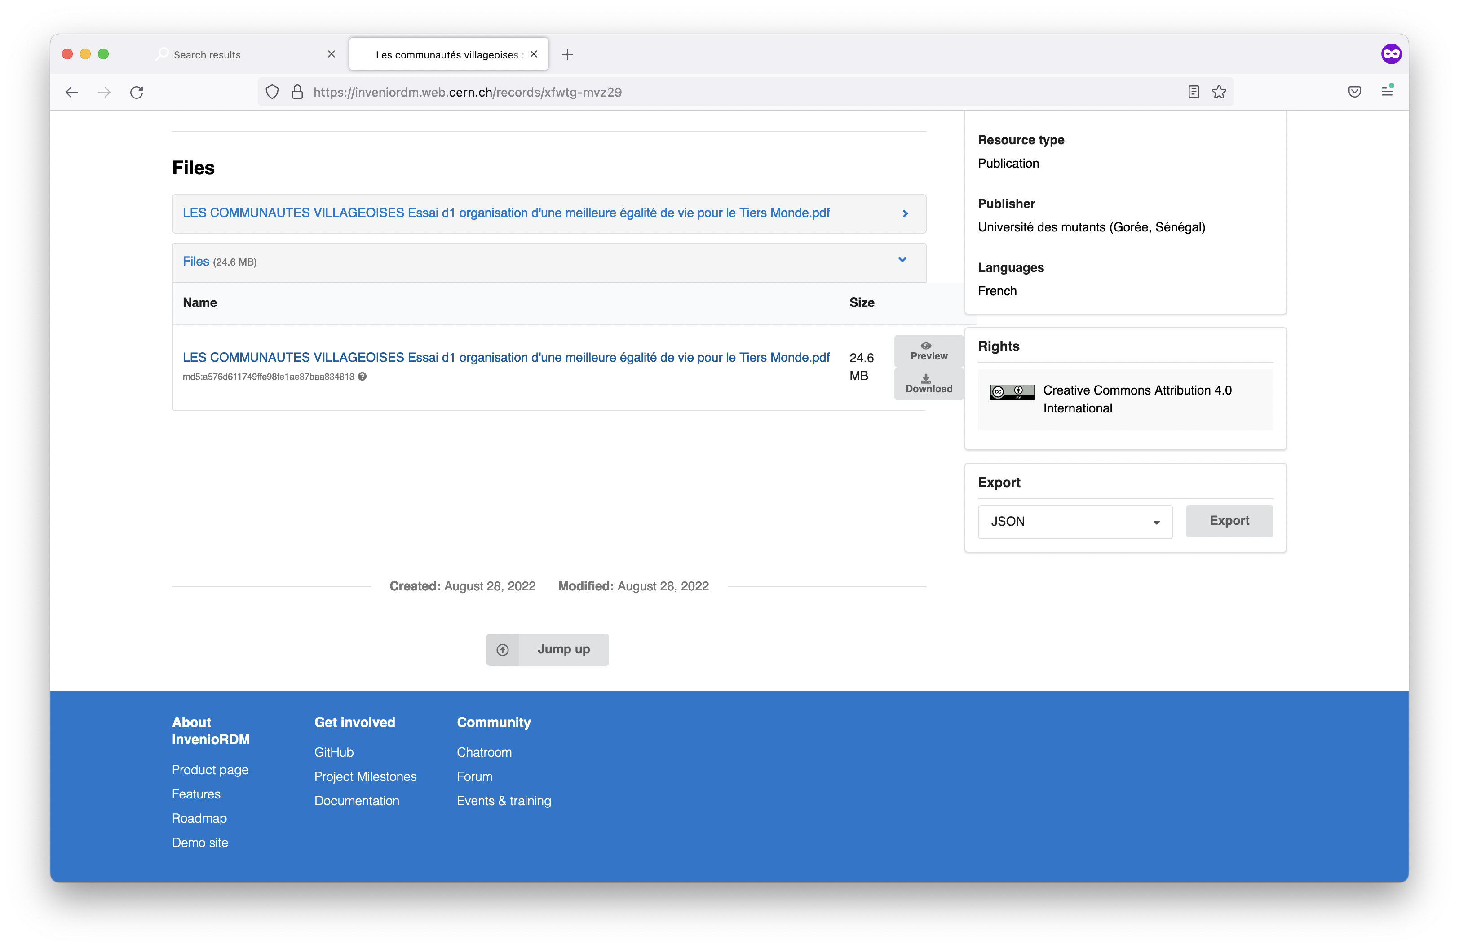
Task: Save page to Pocket using the icon
Action: coord(1354,91)
